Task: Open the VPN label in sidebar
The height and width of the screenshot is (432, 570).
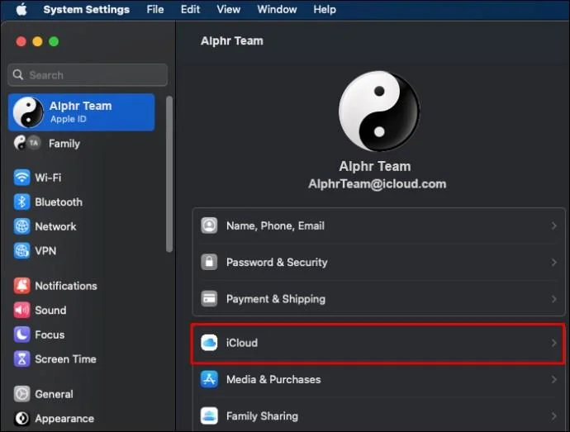Action: click(45, 251)
